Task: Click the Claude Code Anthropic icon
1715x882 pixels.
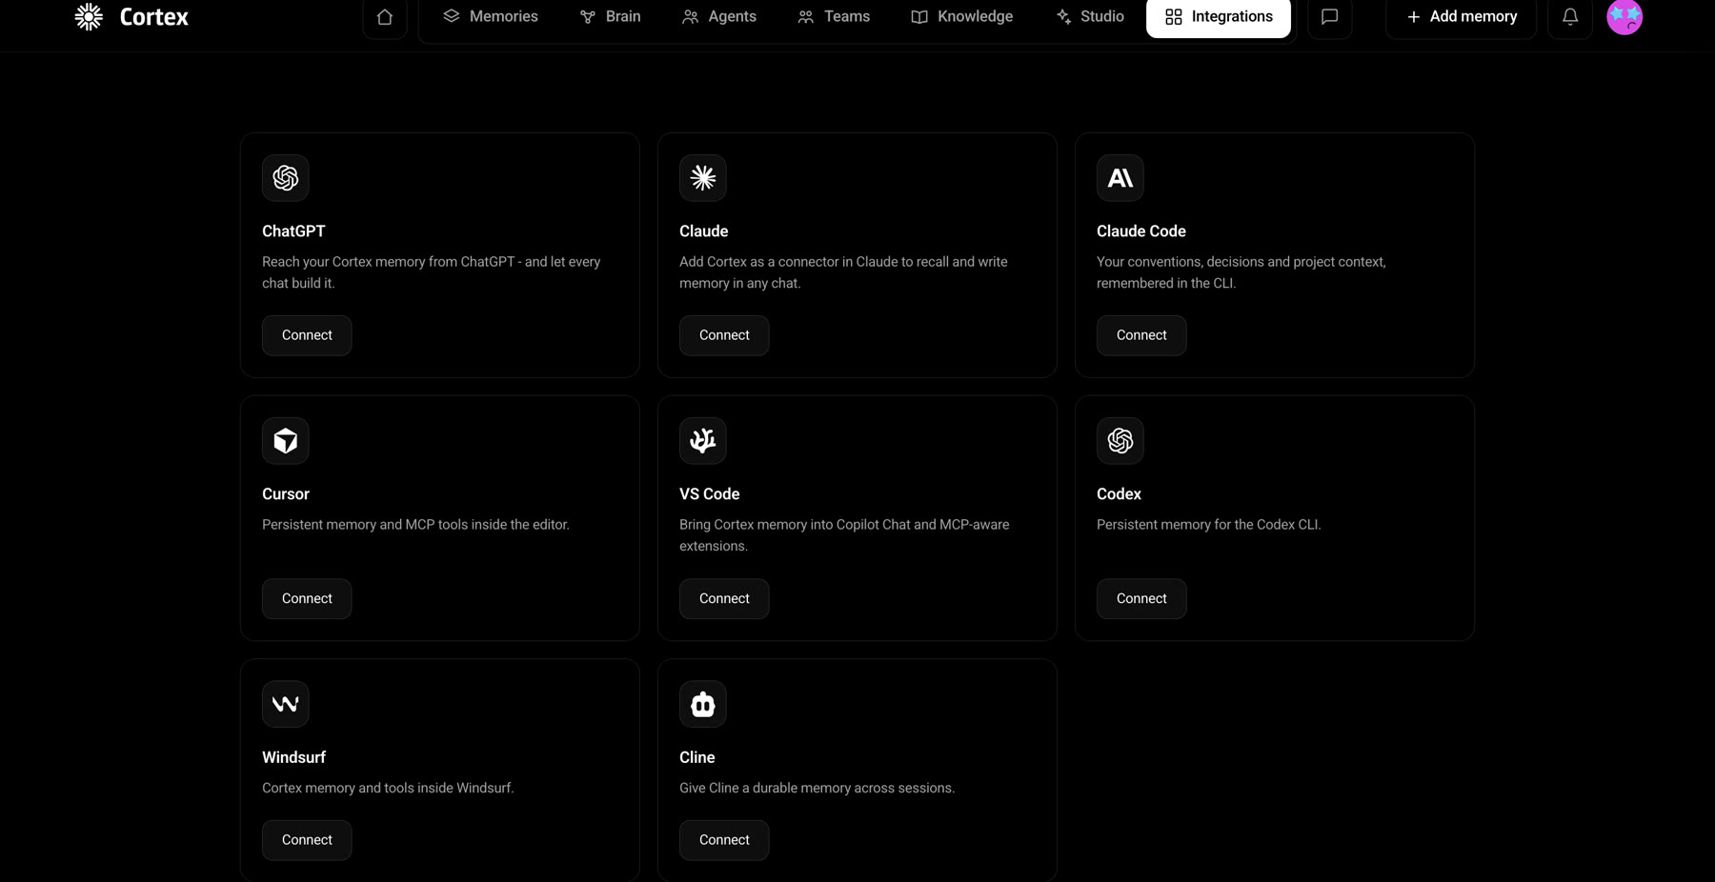Action: pyautogui.click(x=1120, y=178)
